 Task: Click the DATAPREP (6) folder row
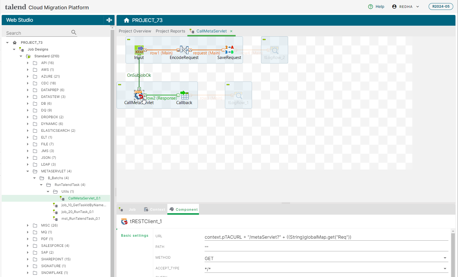56,90
